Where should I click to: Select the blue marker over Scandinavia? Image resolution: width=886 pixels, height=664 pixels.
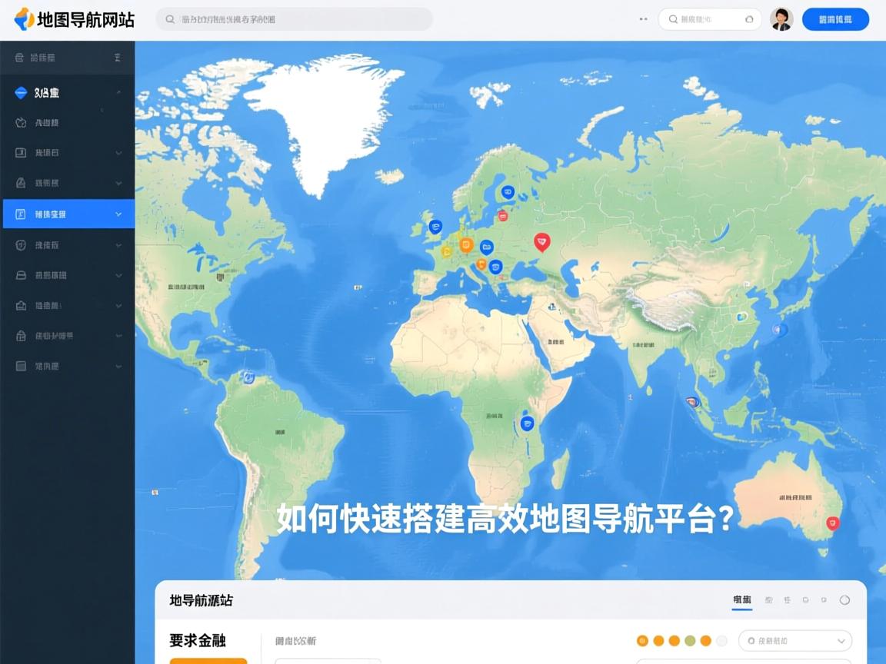coord(508,192)
